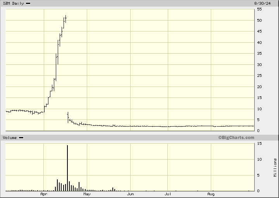The image size is (279, 198).
Task: Click the price peak bar near 52
Action: pyautogui.click(x=66, y=18)
